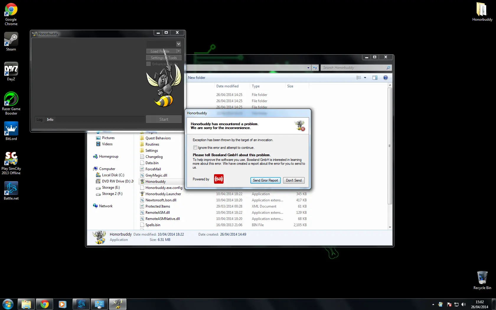Click the Windows Start orb

pyautogui.click(x=8, y=304)
